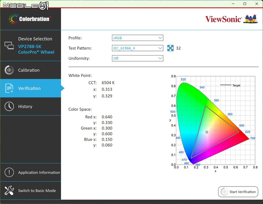Click the 490 wavelength label on chart

tap(178, 138)
